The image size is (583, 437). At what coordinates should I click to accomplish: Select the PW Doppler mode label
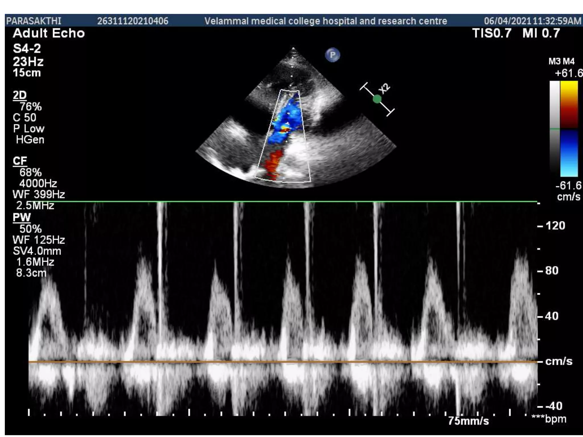point(21,217)
